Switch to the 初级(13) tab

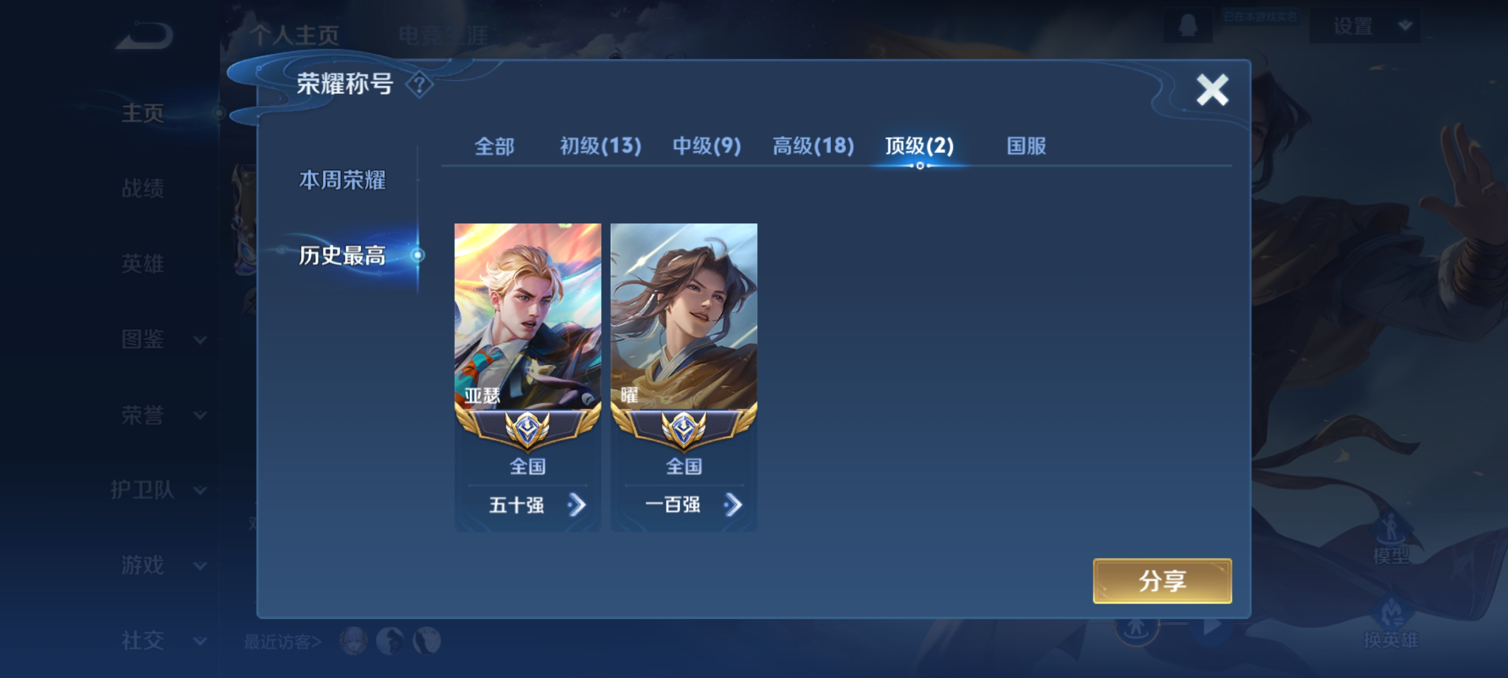[601, 146]
